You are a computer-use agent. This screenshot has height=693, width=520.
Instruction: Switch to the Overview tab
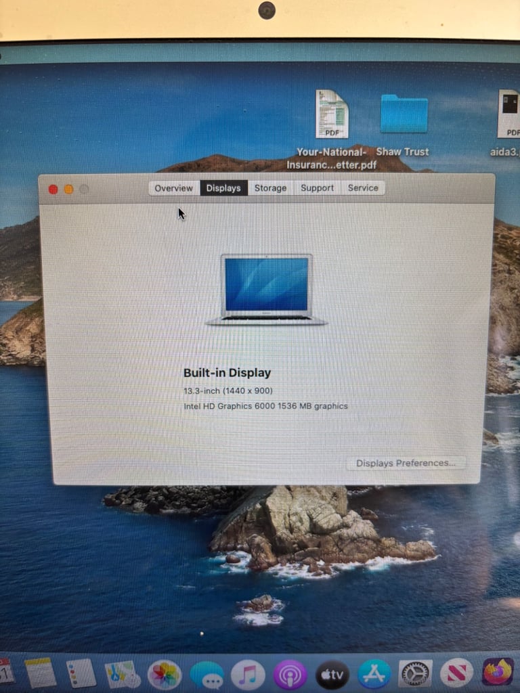pos(174,188)
